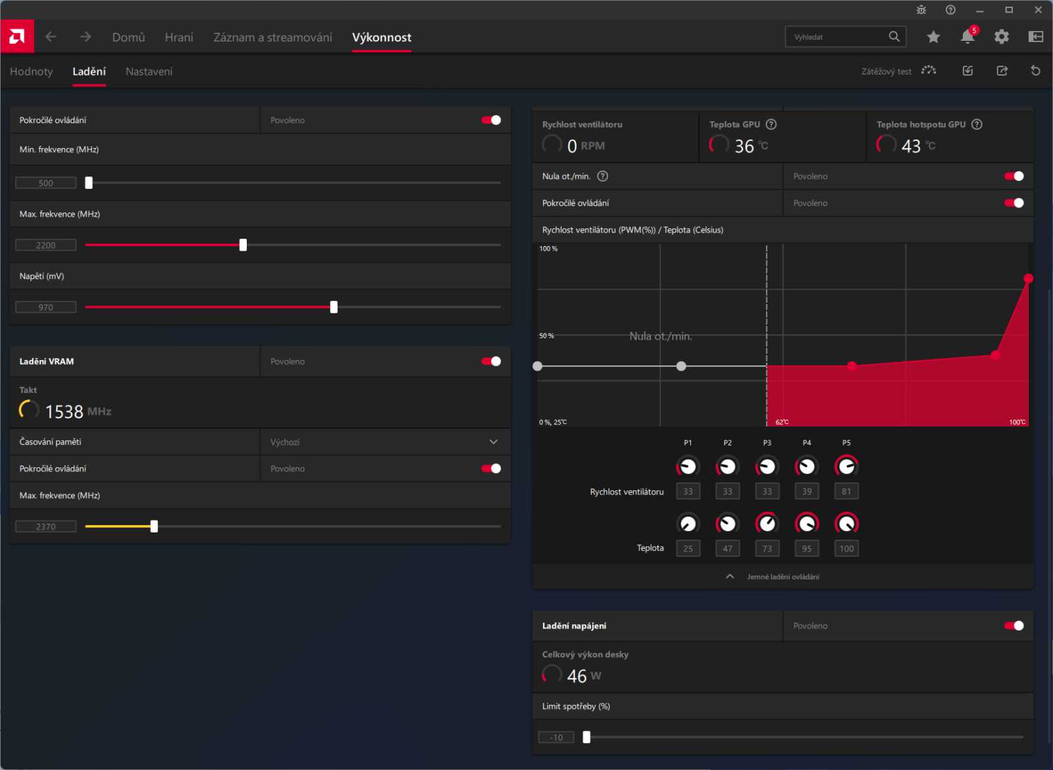1053x770 pixels.
Task: Switch to Nastavení subtab
Action: [x=149, y=71]
